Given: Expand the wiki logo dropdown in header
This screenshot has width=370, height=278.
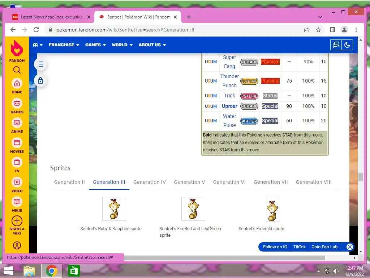Looking at the screenshot, I should (38, 45).
